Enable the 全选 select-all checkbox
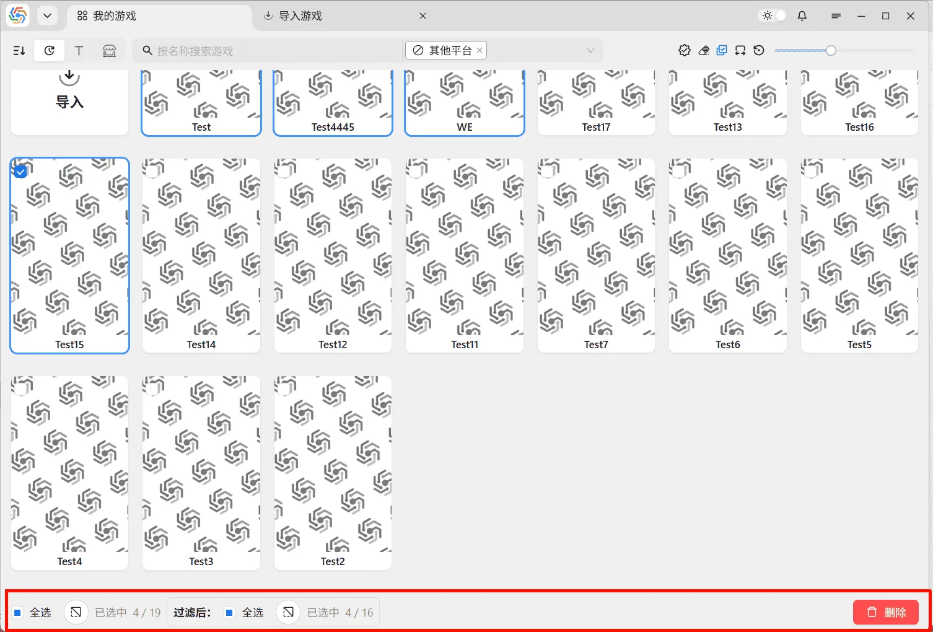This screenshot has width=933, height=632. click(x=19, y=612)
